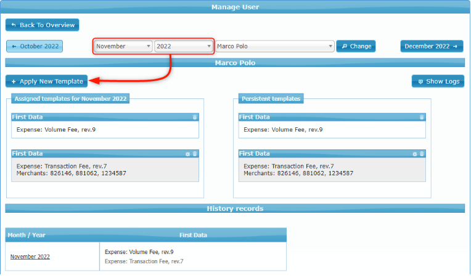
Task: Open settings gear of assigned Transaction Fee template
Action: [188, 154]
